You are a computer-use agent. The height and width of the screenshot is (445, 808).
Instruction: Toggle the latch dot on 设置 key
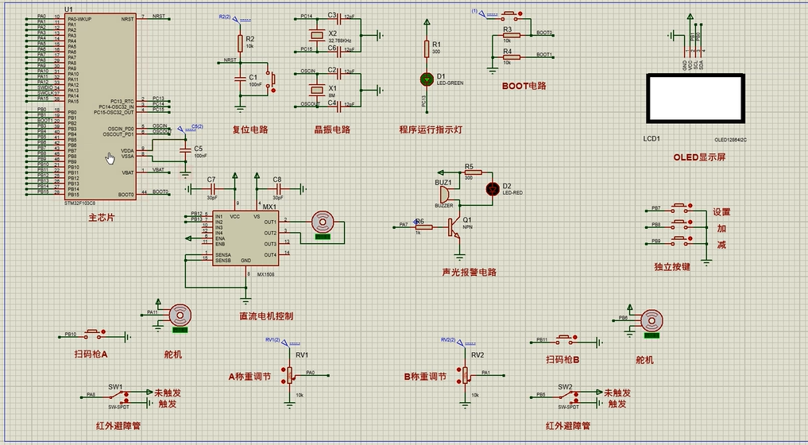point(690,206)
